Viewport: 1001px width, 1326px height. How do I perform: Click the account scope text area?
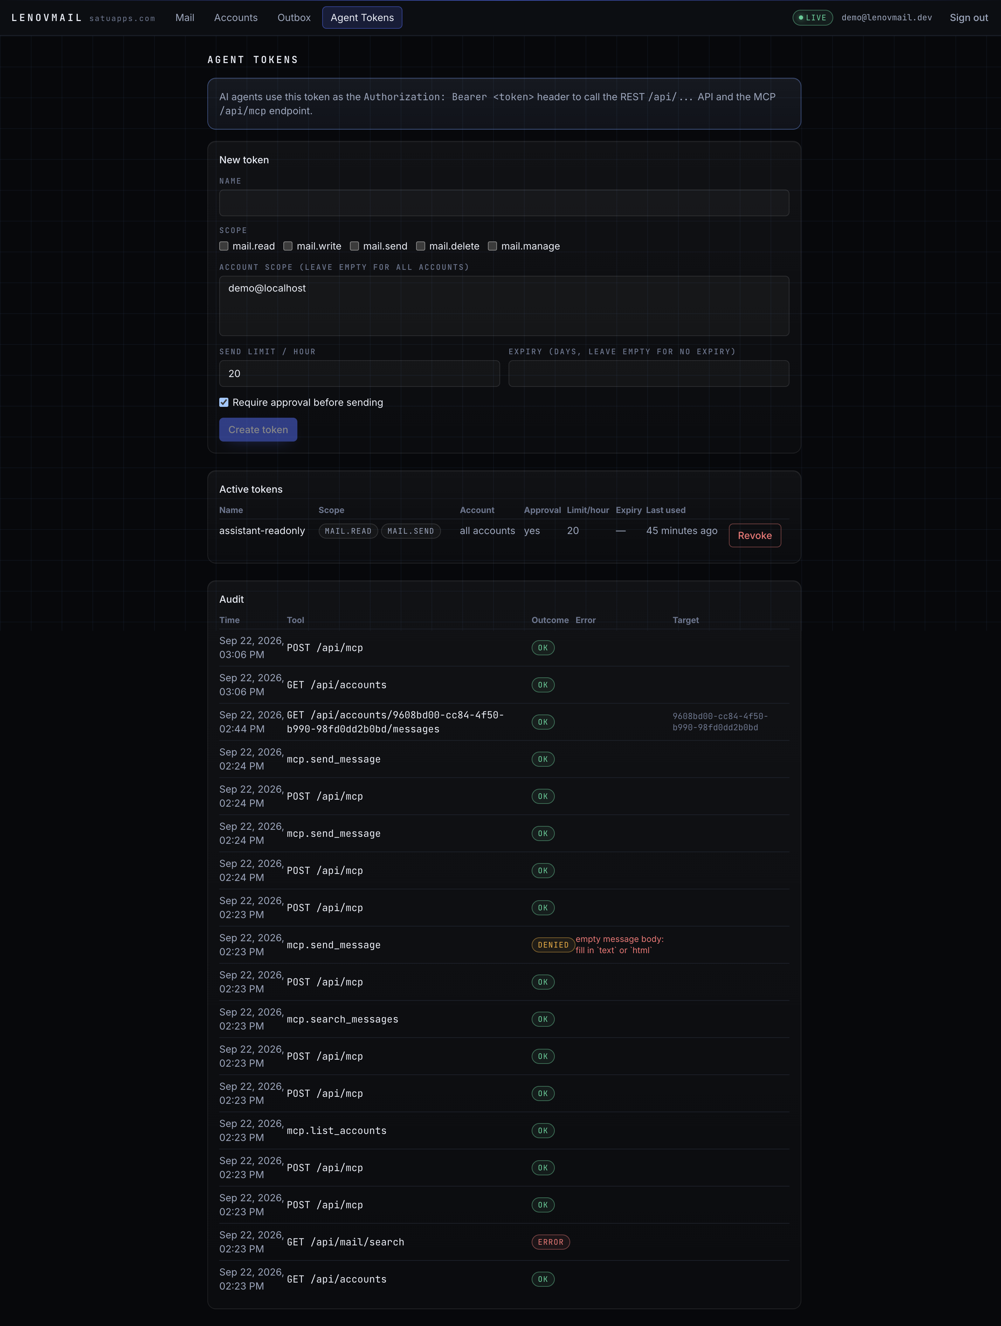tap(504, 306)
